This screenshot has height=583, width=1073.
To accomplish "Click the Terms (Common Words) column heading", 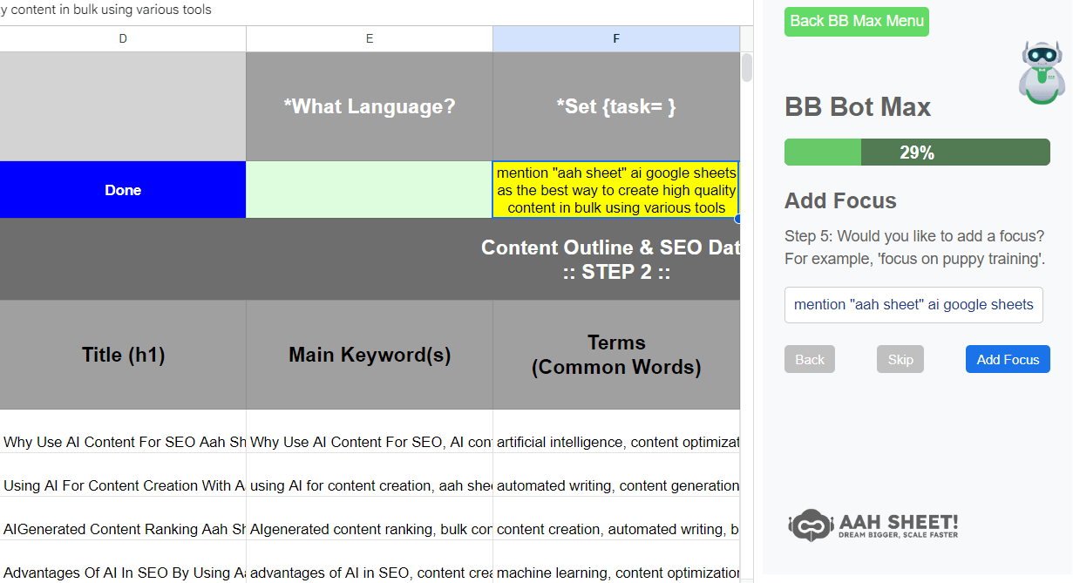I will pos(616,355).
